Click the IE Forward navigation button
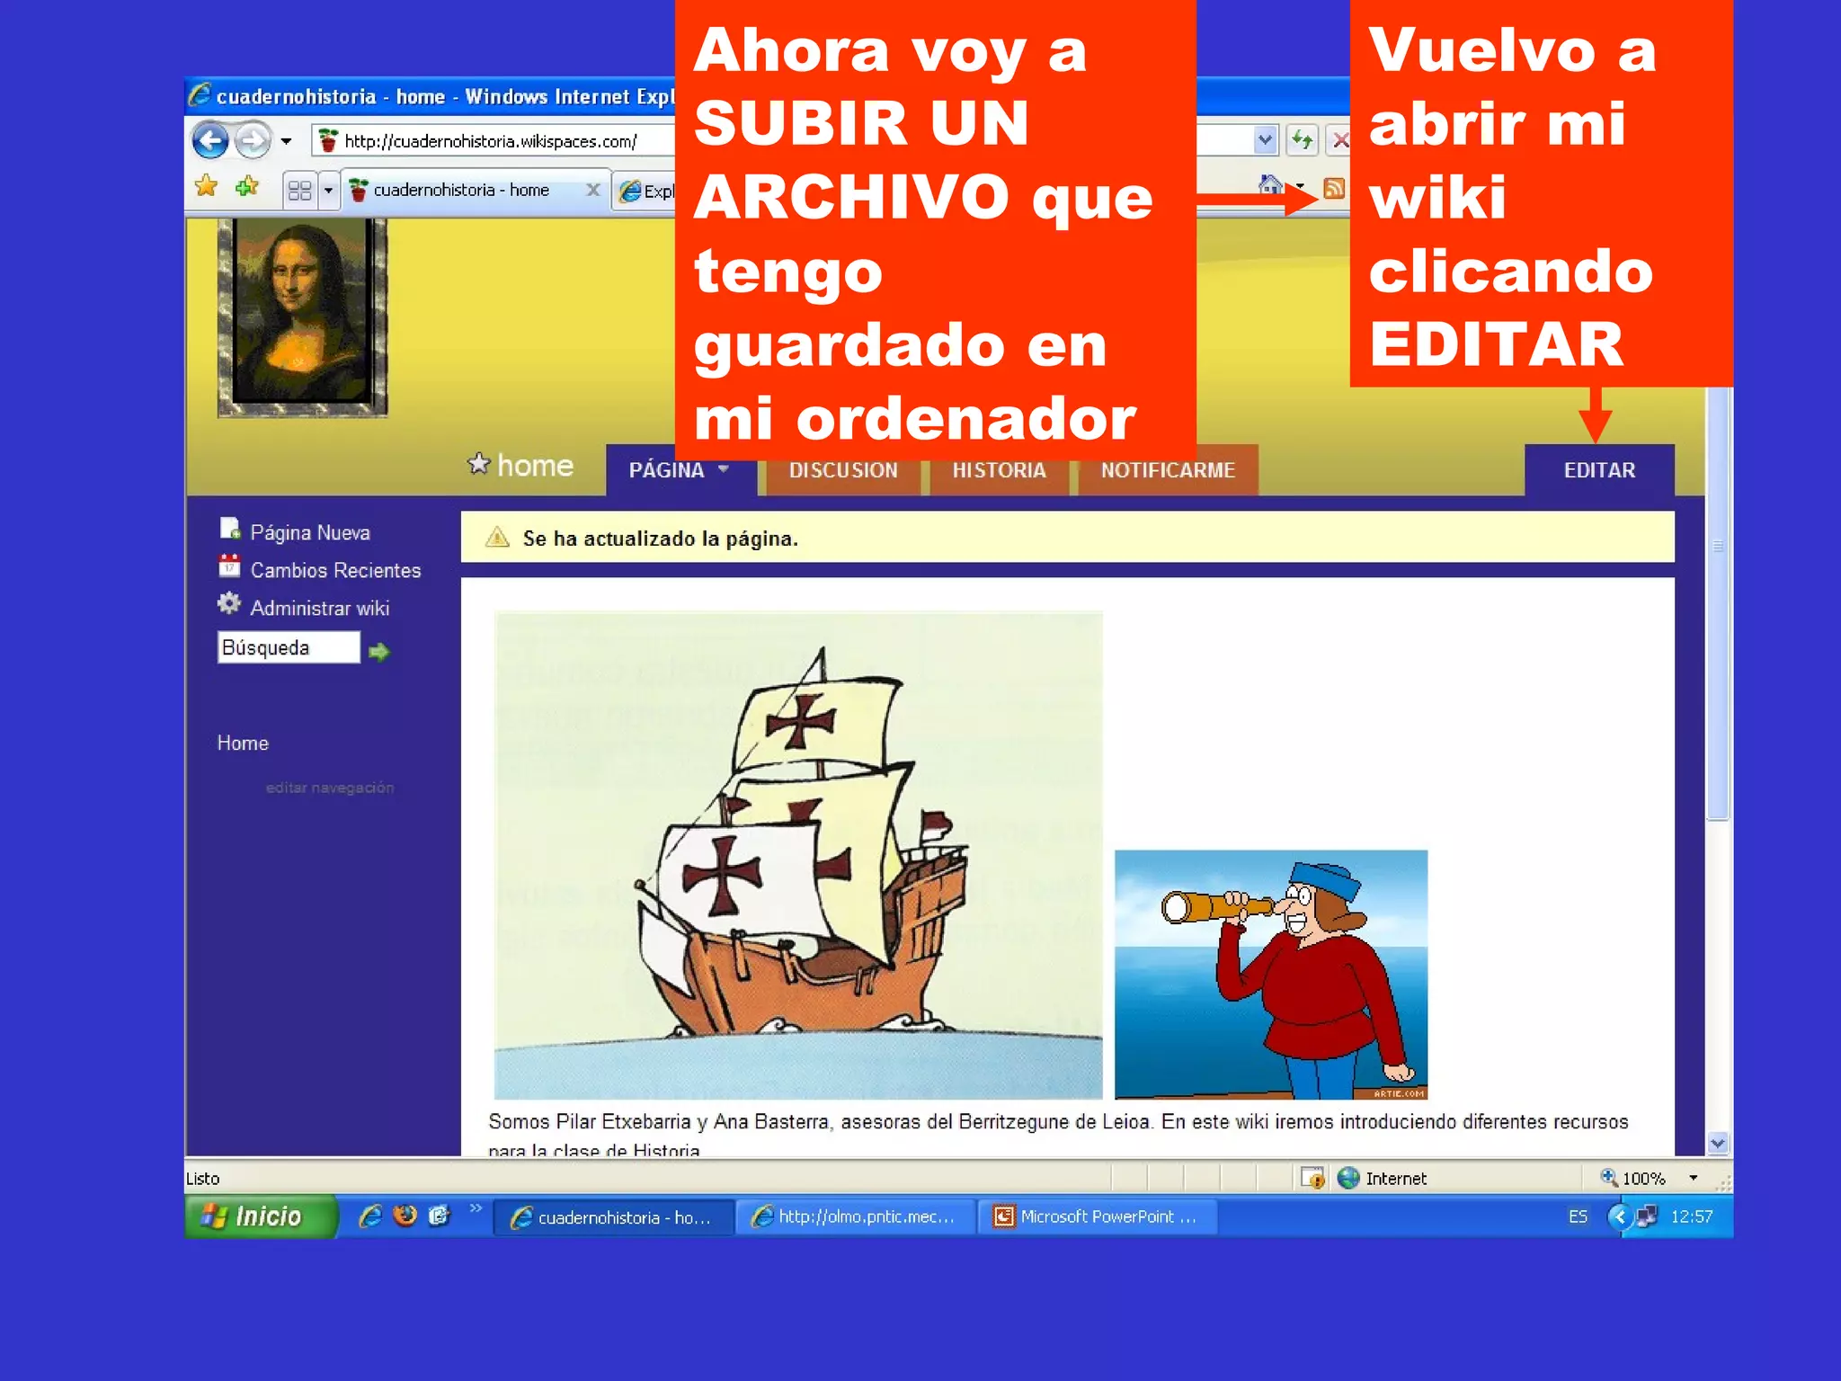The image size is (1841, 1381). 253,141
